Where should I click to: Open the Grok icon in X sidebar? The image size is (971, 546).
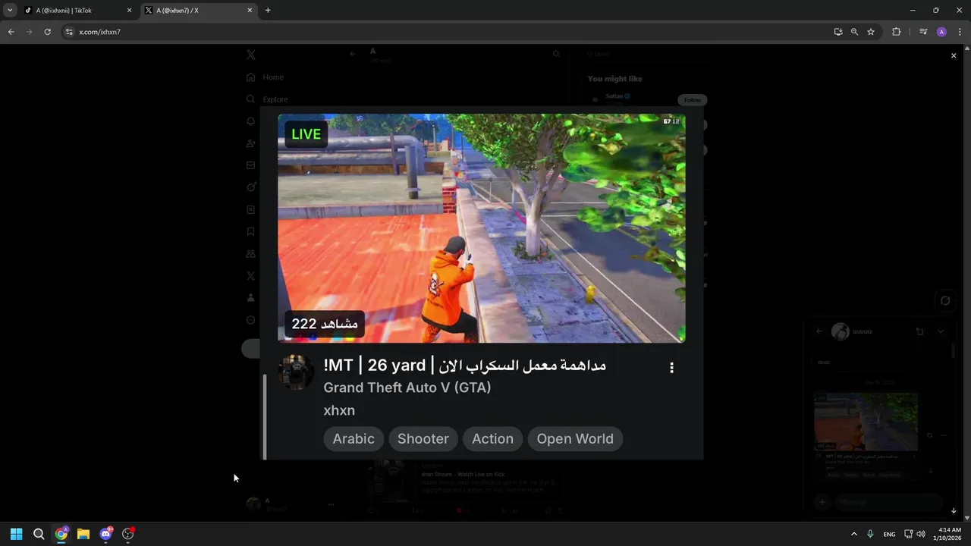pyautogui.click(x=251, y=187)
